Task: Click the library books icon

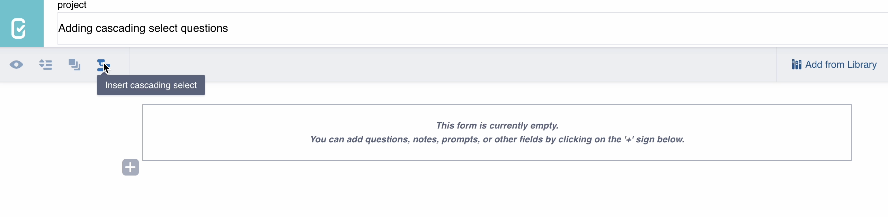Action: pos(796,65)
